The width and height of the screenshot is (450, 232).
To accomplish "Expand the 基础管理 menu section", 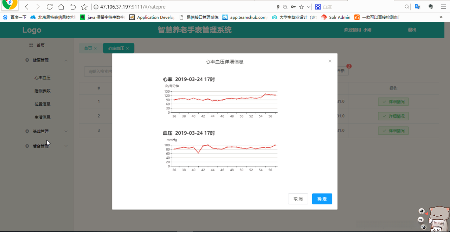I will pos(66,131).
